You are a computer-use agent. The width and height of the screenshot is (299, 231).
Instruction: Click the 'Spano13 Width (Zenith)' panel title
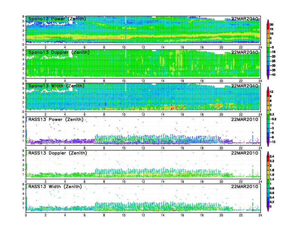(x=56, y=86)
